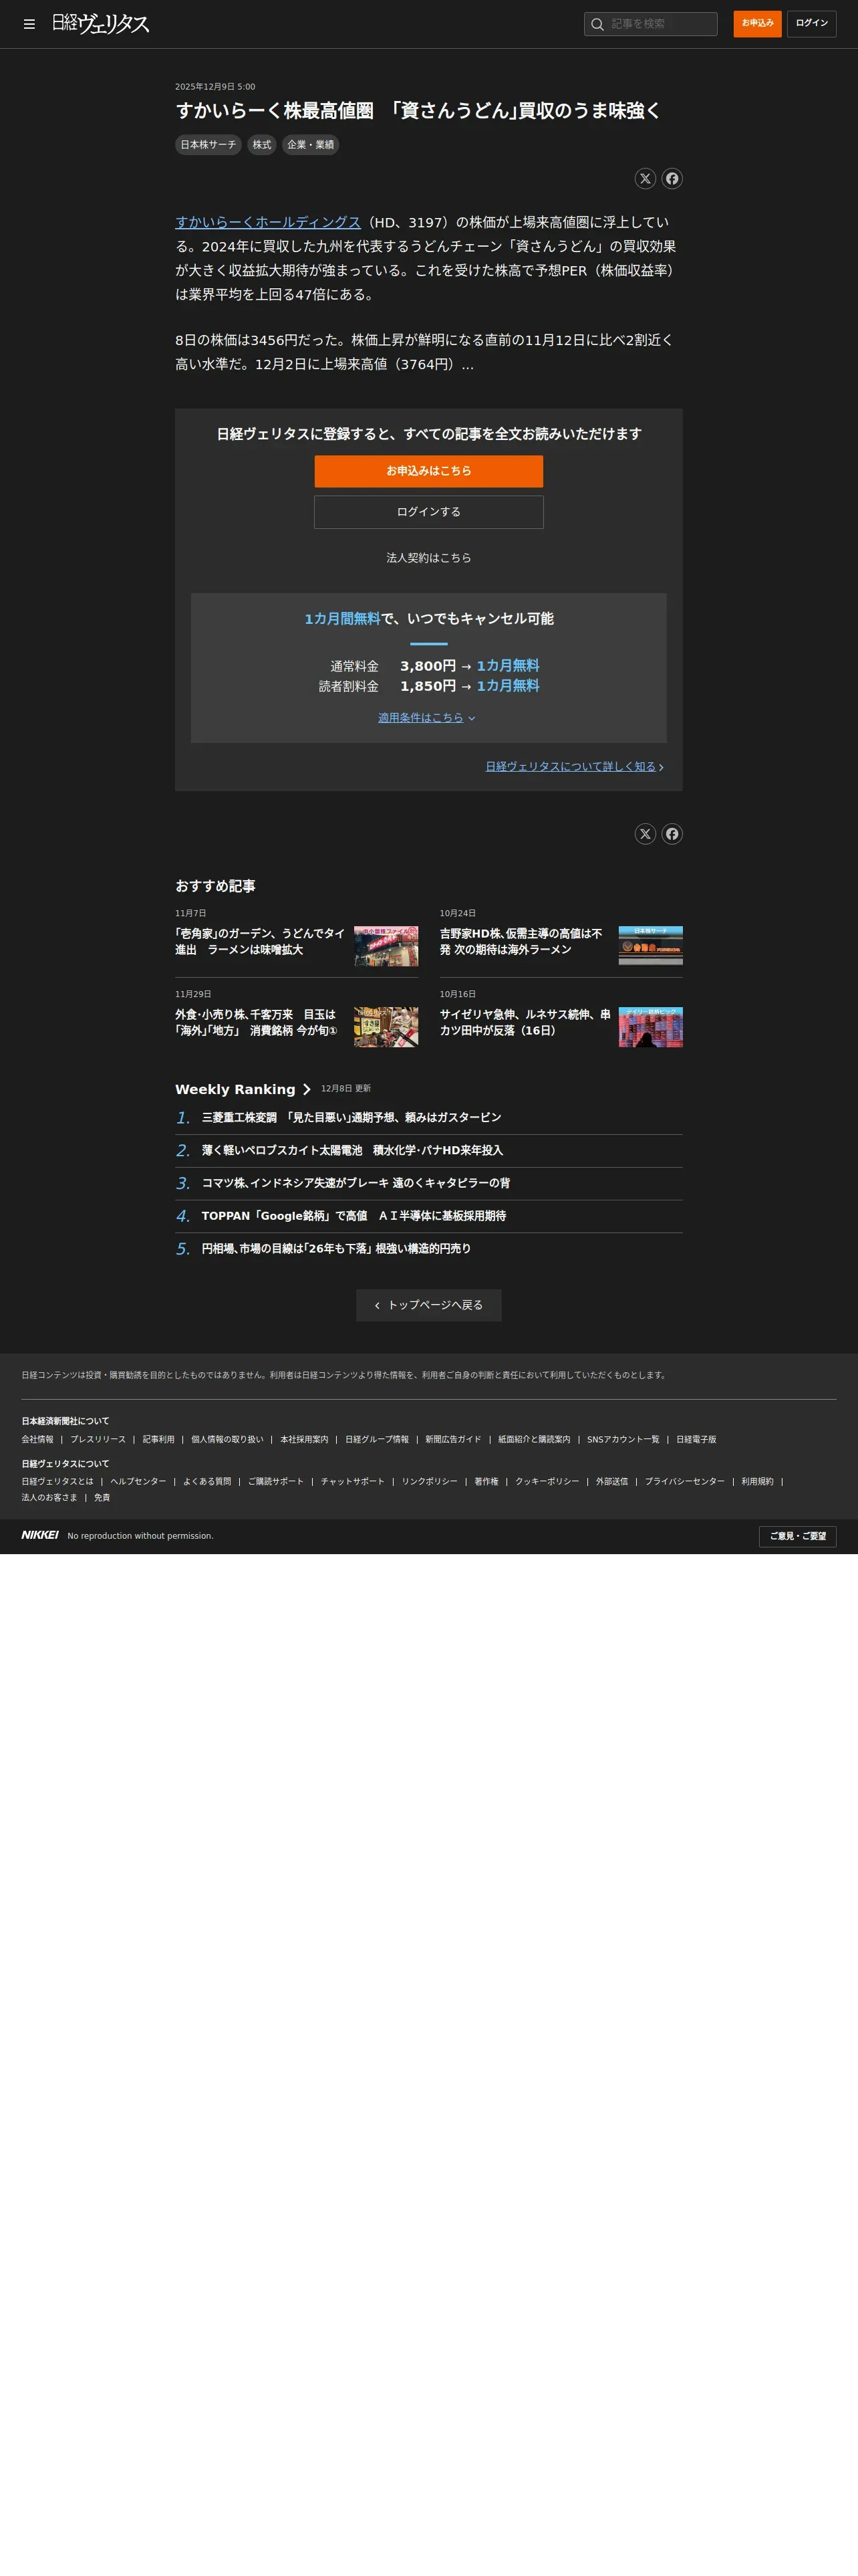Open footer プレスリリース link
858x2576 pixels.
(98, 1440)
